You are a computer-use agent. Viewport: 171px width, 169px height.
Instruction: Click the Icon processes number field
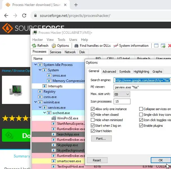tap(122, 101)
